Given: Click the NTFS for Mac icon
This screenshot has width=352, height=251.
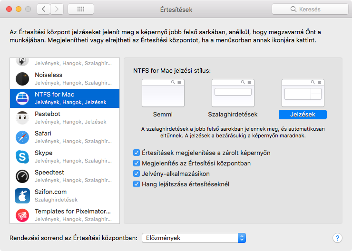Looking at the screenshot, I should pyautogui.click(x=22, y=98).
